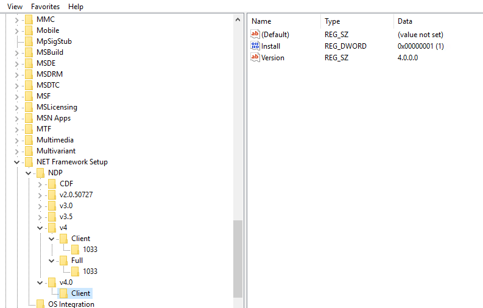Select the v2.0.50727 folder icon
483x308 pixels.
[x=52, y=195]
